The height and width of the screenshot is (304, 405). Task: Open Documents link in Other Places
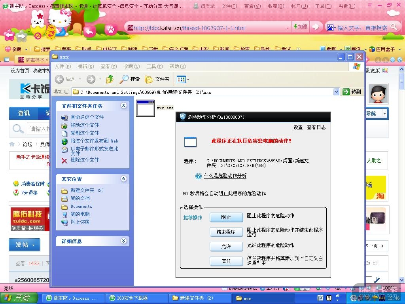click(81, 206)
